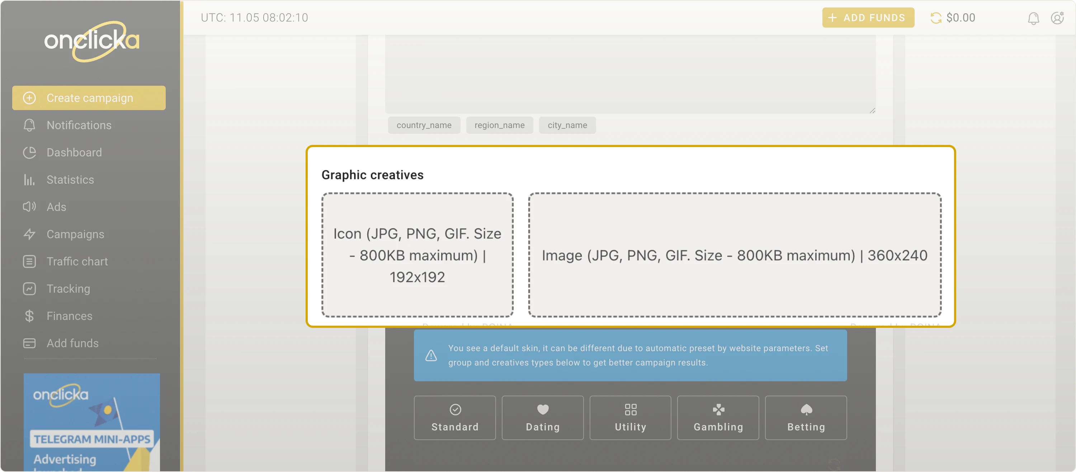Pick the Betting creative group

805,417
